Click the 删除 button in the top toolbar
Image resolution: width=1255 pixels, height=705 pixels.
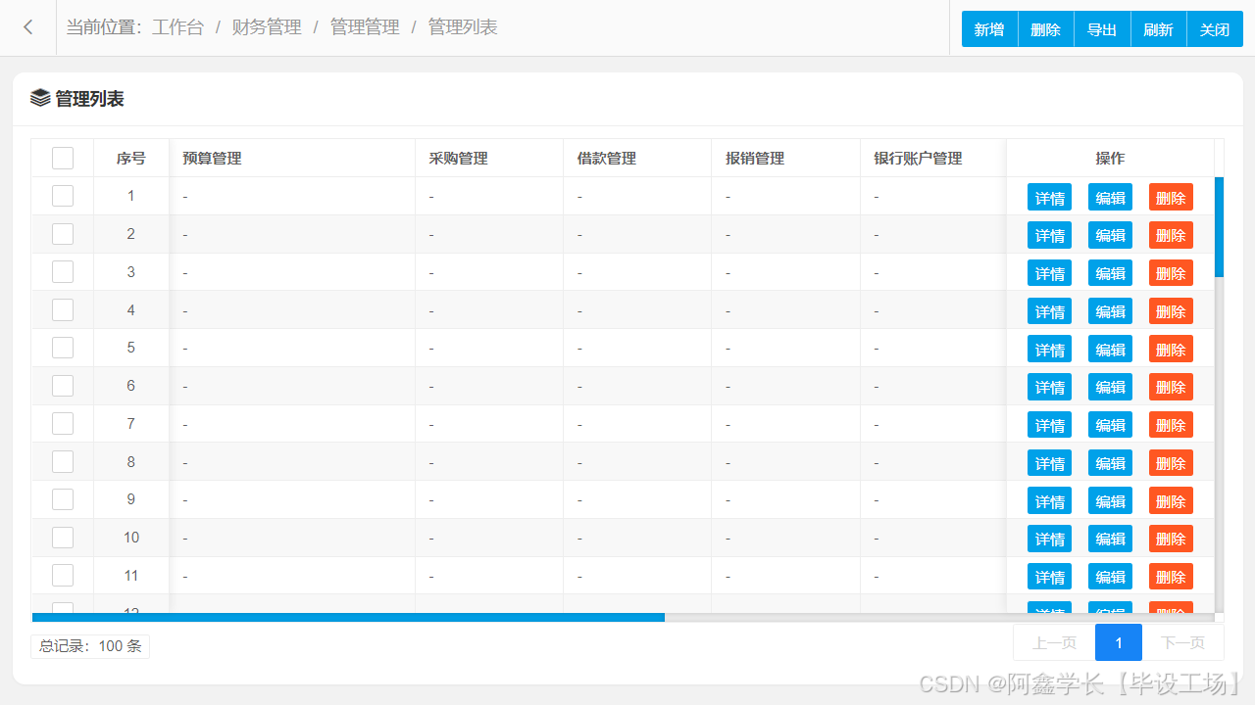click(1046, 29)
